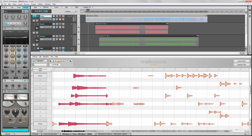The height and width of the screenshot is (136, 252).
Task: Switch to the Loop Construction tab
Action: pos(50,134)
